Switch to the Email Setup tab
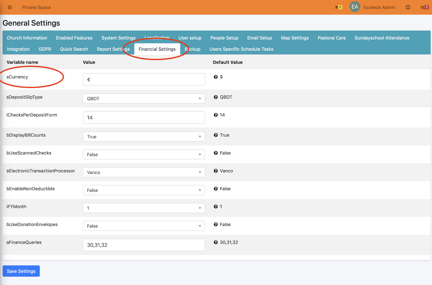 pyautogui.click(x=260, y=38)
